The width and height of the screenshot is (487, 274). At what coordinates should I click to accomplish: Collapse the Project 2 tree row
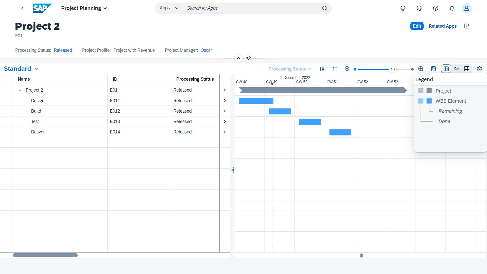tap(20, 90)
